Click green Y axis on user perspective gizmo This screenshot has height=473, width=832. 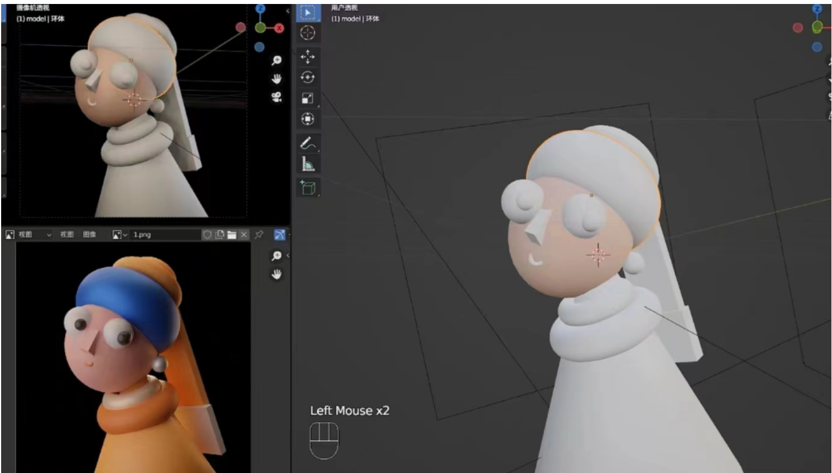click(x=817, y=27)
